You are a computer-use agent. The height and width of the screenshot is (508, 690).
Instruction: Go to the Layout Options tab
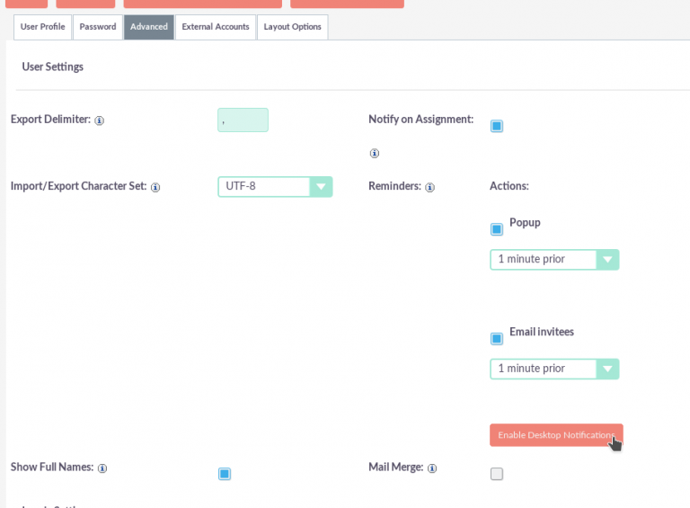292,27
